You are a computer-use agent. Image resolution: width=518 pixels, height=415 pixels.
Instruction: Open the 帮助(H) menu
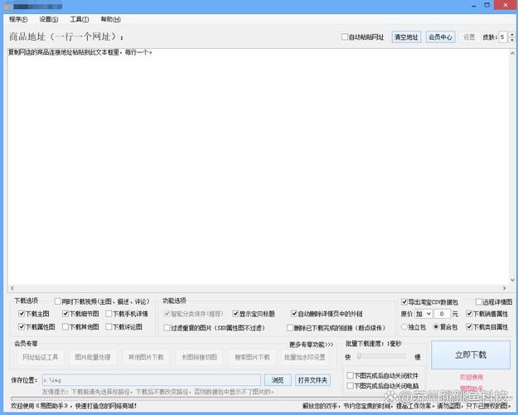click(109, 19)
